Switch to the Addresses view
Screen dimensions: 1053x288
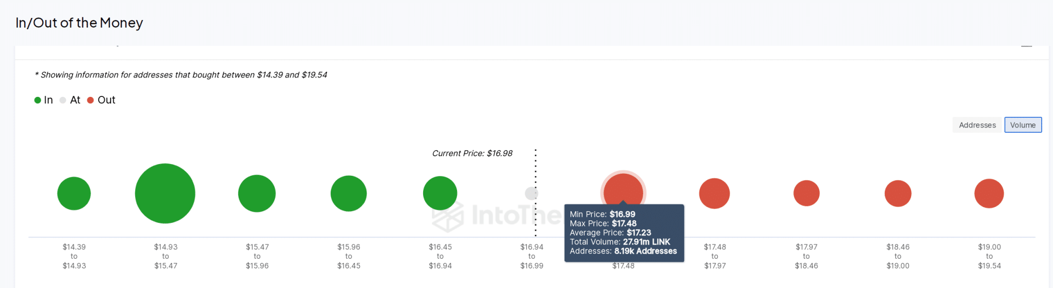click(x=977, y=125)
